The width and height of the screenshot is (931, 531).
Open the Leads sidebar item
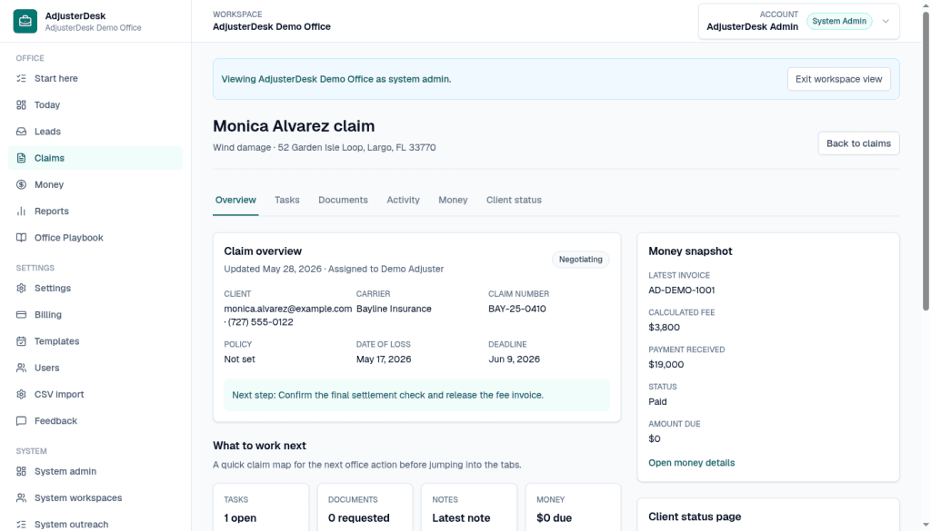[95, 132]
